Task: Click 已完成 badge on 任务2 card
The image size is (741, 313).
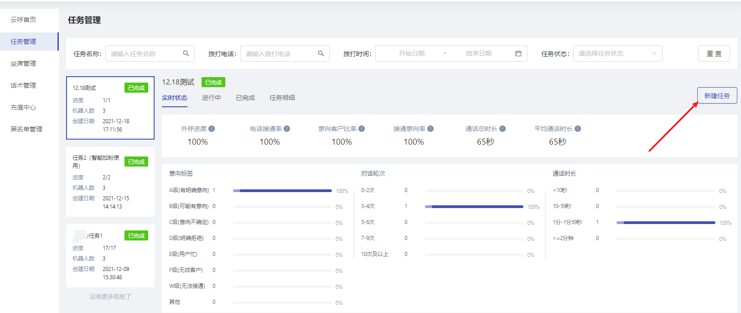Action: pyautogui.click(x=136, y=162)
